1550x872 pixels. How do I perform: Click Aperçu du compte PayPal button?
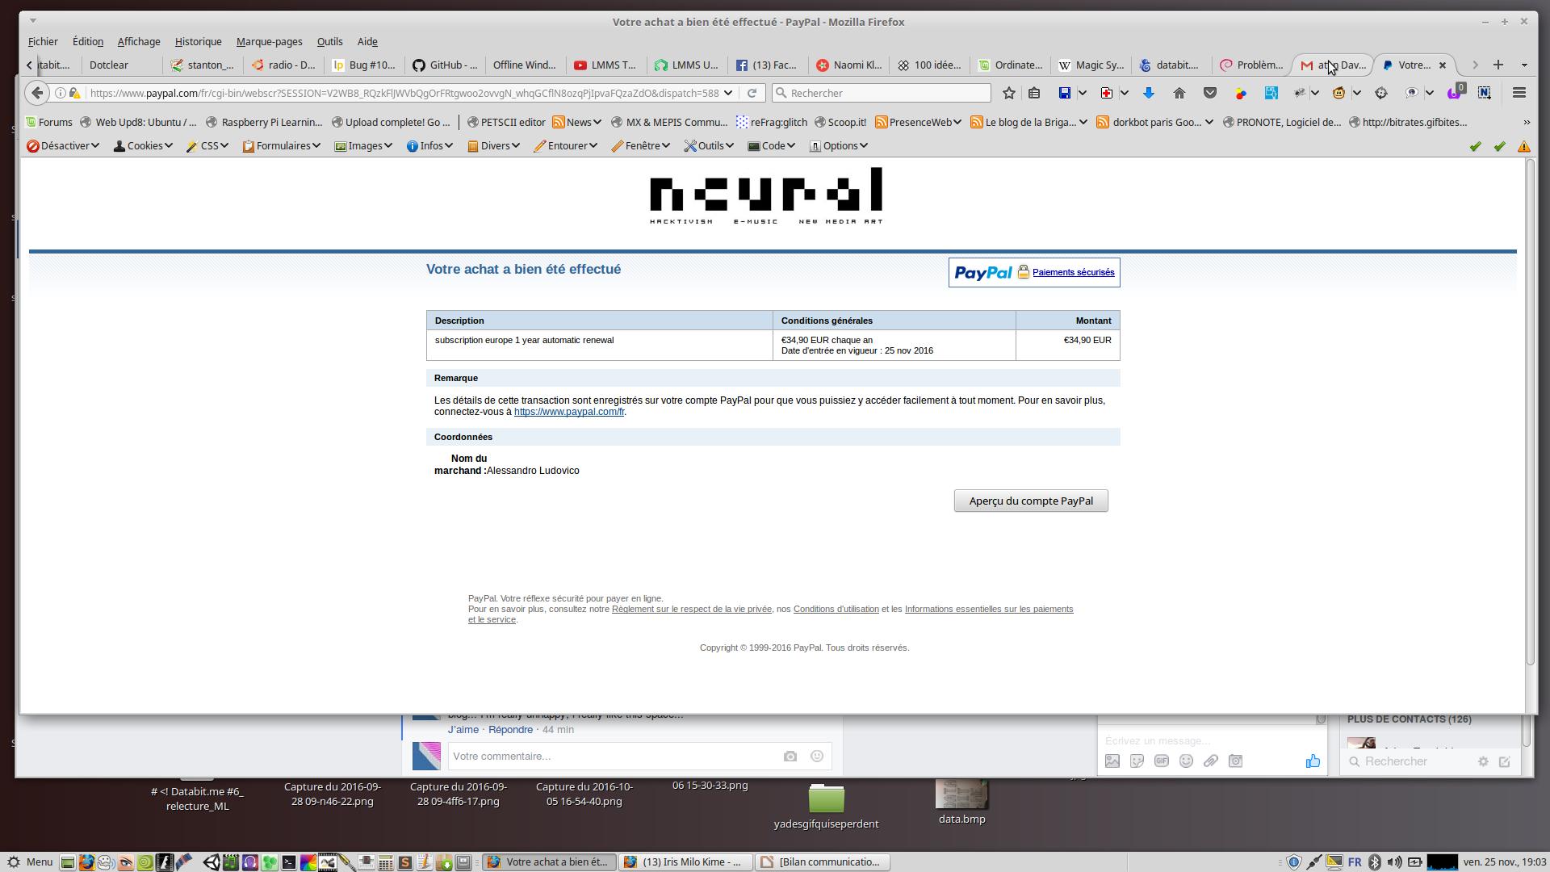[1030, 501]
